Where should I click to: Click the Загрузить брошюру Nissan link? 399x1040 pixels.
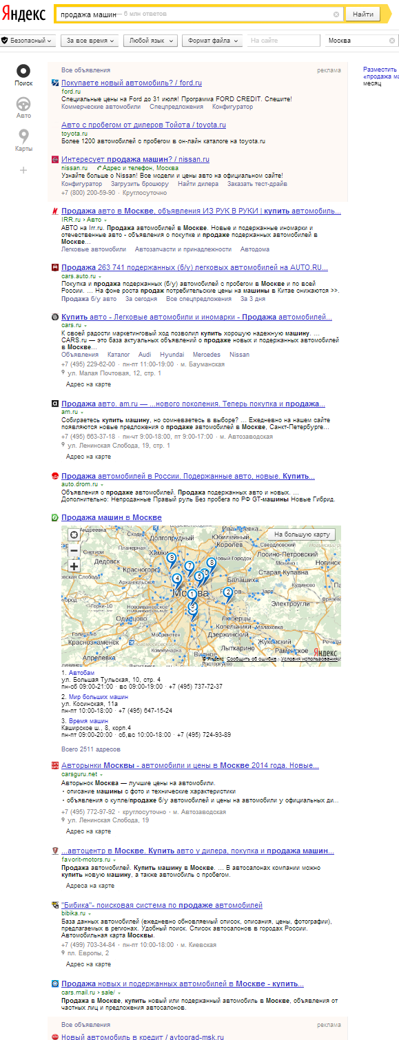pyautogui.click(x=140, y=184)
